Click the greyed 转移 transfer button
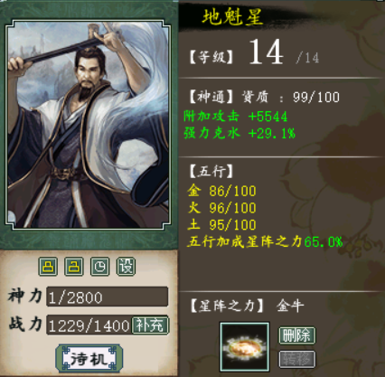 coord(297,359)
